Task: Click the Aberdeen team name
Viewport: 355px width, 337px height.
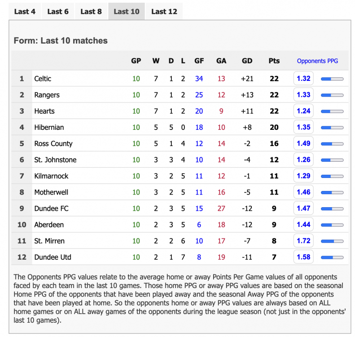Action: 49,225
